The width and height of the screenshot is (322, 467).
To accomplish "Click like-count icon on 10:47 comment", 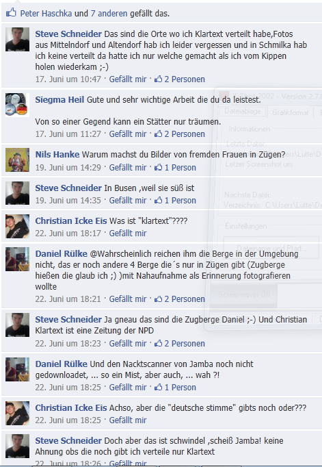I will pyautogui.click(x=158, y=79).
